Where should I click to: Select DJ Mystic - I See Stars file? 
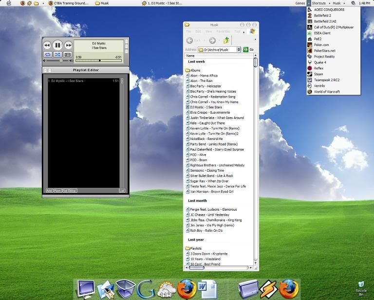point(204,107)
